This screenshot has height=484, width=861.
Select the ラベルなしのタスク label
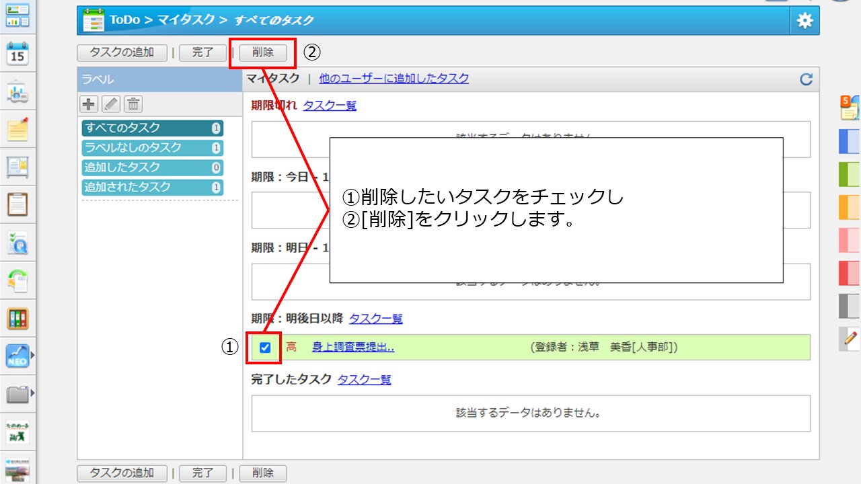pos(152,148)
